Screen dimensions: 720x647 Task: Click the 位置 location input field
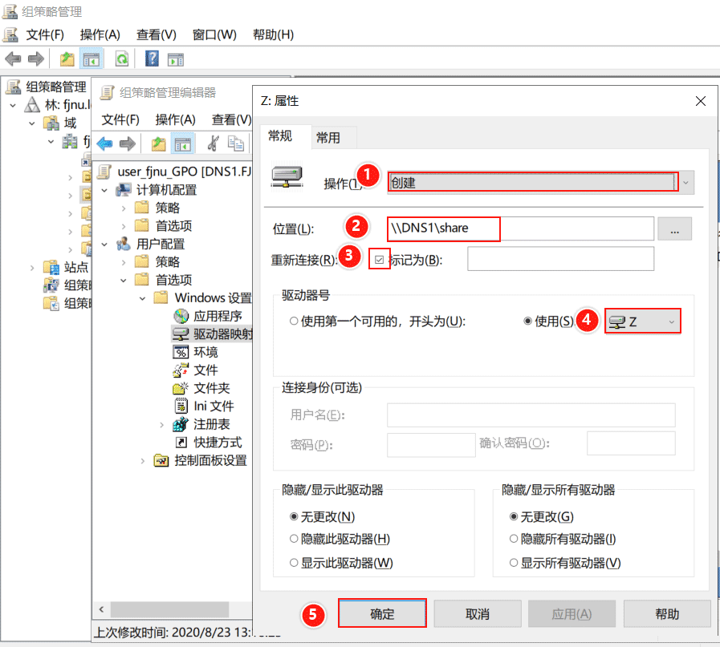click(521, 228)
